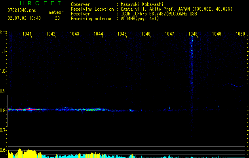Click the date stamp 02.07.02 10:40
Screen dimensions: 249x158
pos(24,18)
